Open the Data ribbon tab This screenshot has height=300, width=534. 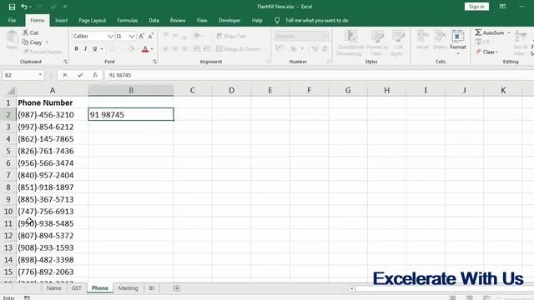(154, 20)
